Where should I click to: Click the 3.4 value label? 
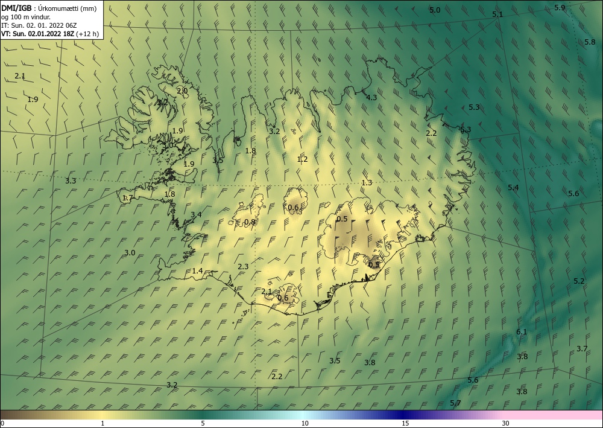pyautogui.click(x=196, y=215)
